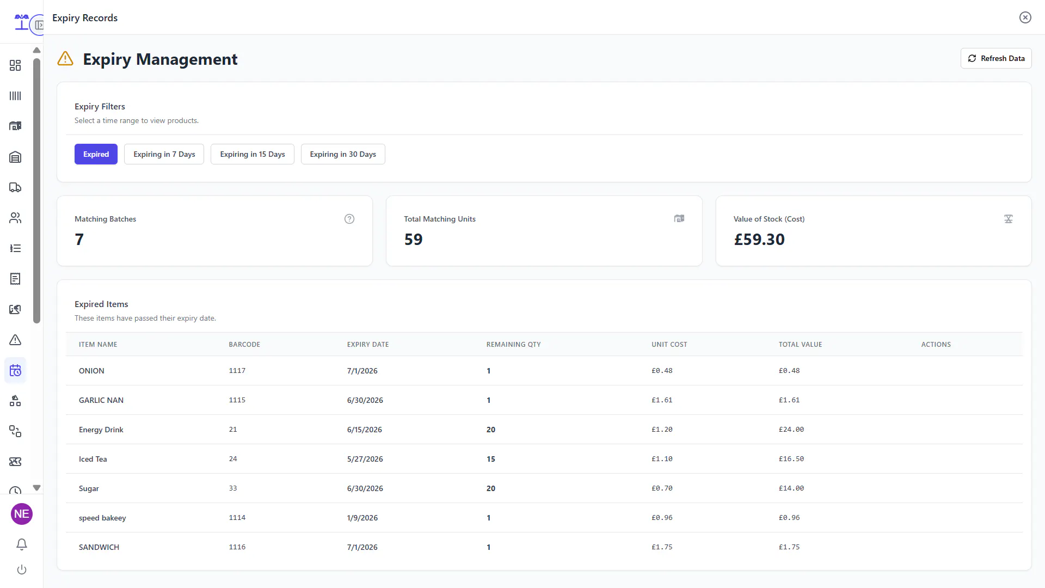Click the Total Matching Units value 59

click(x=413, y=240)
